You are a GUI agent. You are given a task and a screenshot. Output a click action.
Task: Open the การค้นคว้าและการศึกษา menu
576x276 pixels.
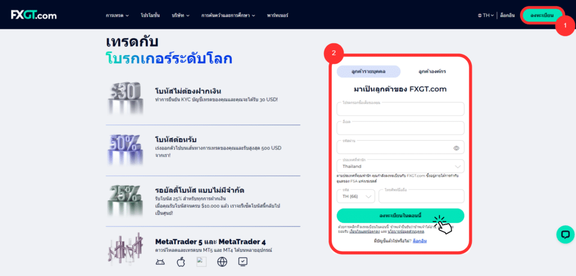point(228,15)
